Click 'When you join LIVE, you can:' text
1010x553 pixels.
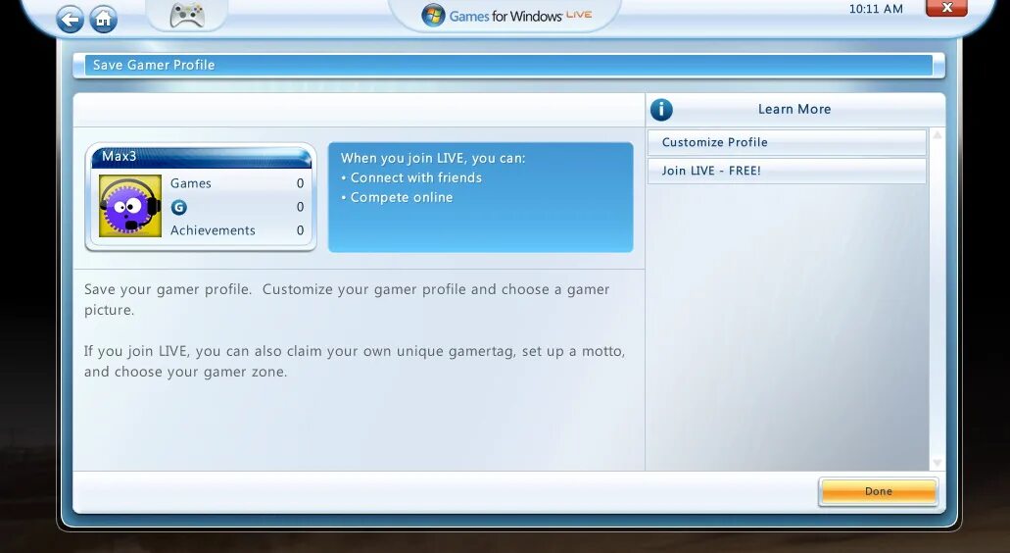[x=433, y=159]
